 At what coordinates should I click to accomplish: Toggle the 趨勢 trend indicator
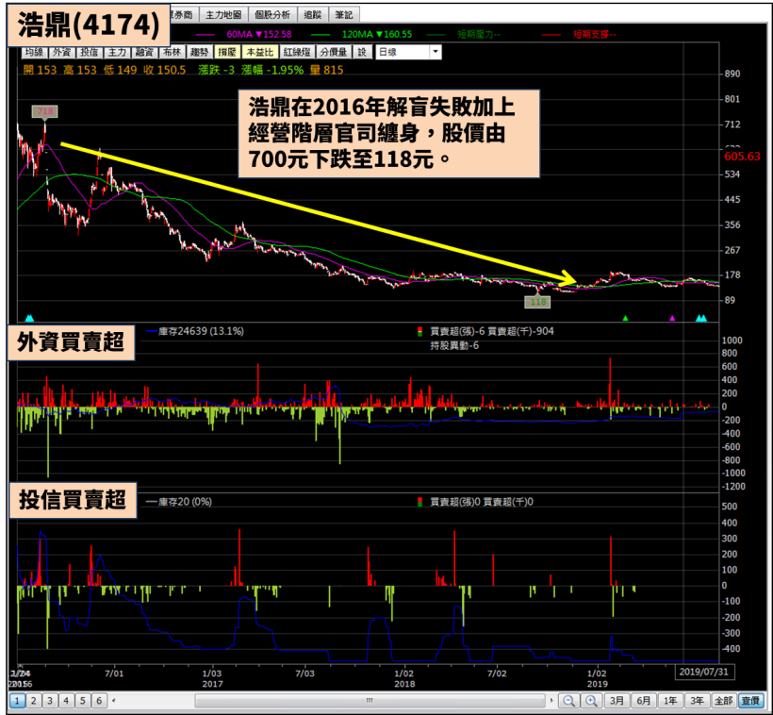tap(200, 52)
